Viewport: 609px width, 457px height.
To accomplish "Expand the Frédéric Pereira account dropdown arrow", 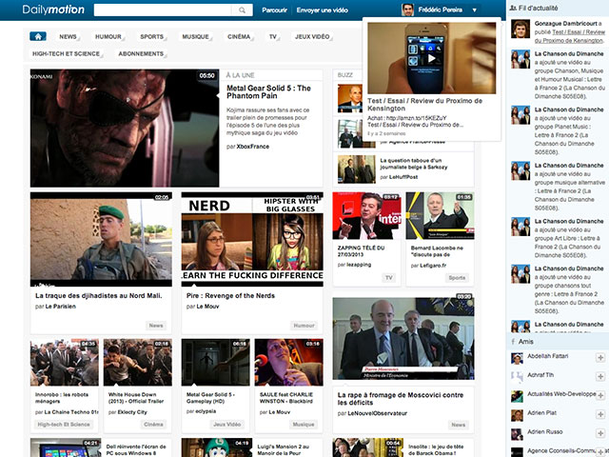I will [x=474, y=10].
